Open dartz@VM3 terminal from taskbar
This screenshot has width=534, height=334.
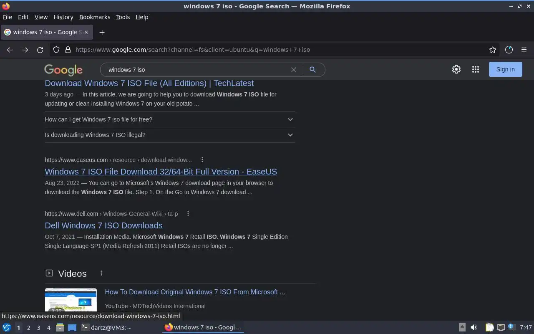point(106,327)
